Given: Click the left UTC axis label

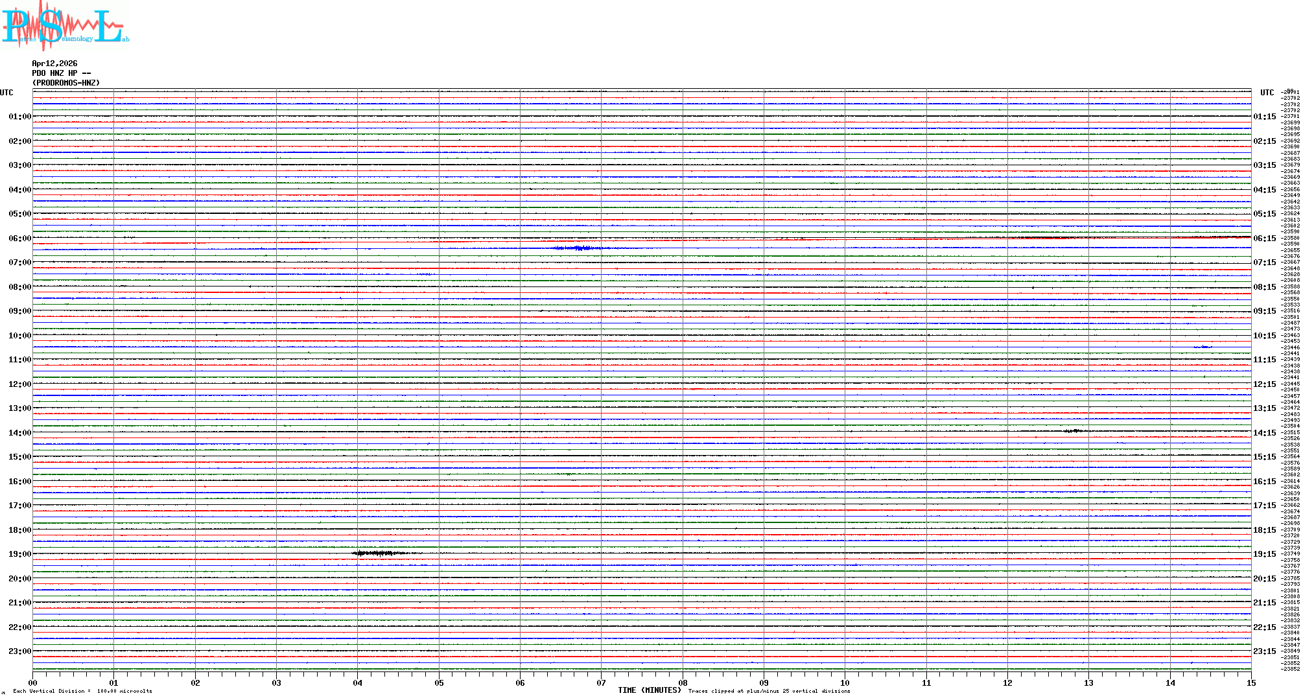Looking at the screenshot, I should [x=6, y=93].
